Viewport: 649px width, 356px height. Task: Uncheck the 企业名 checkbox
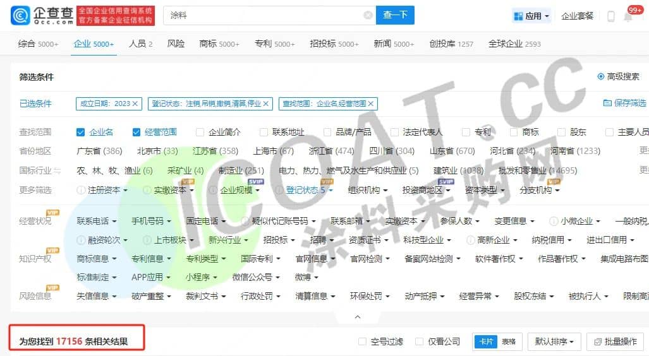(80, 133)
